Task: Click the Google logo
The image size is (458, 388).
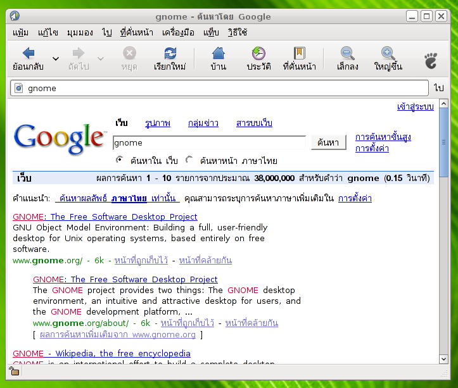Action: coord(59,139)
